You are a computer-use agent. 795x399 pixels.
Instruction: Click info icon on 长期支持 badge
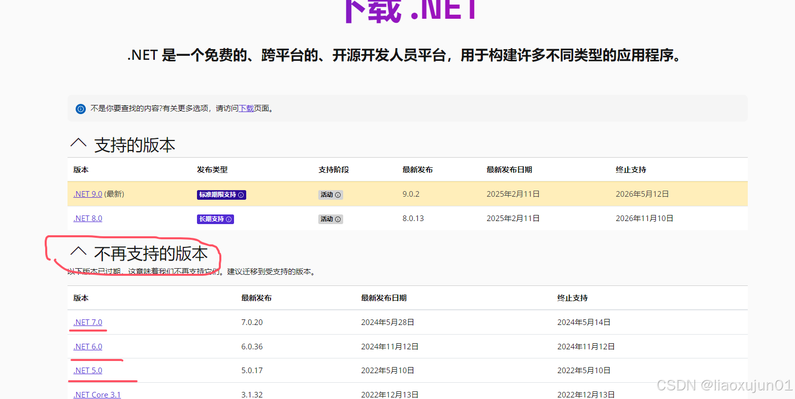tap(229, 219)
